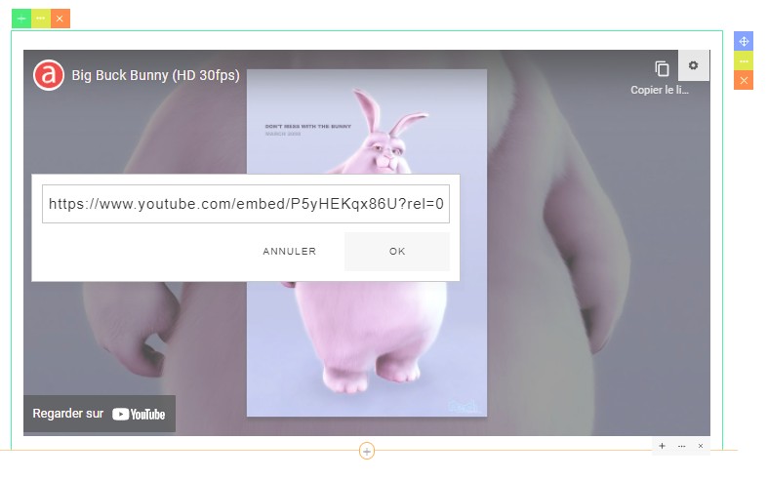This screenshot has height=480, width=768.
Task: Click small grey X icon under video
Action: [x=700, y=446]
